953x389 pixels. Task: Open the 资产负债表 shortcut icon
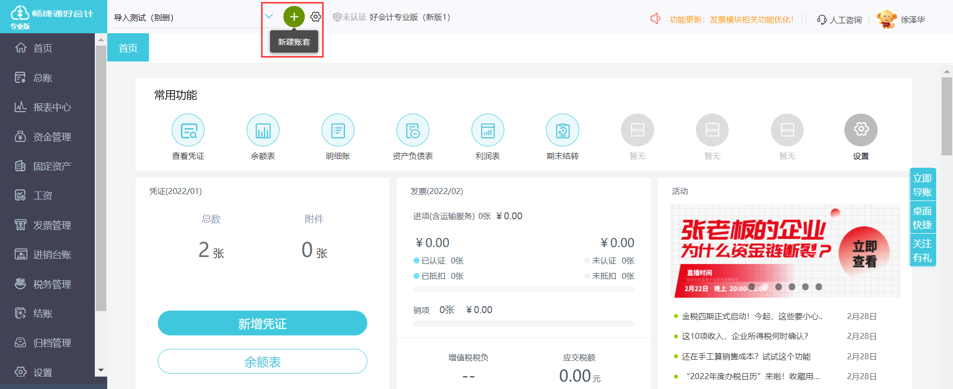click(413, 130)
